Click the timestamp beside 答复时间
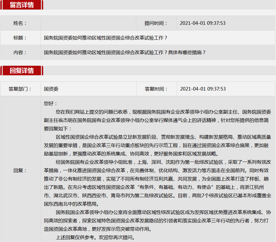 [x=203, y=89]
